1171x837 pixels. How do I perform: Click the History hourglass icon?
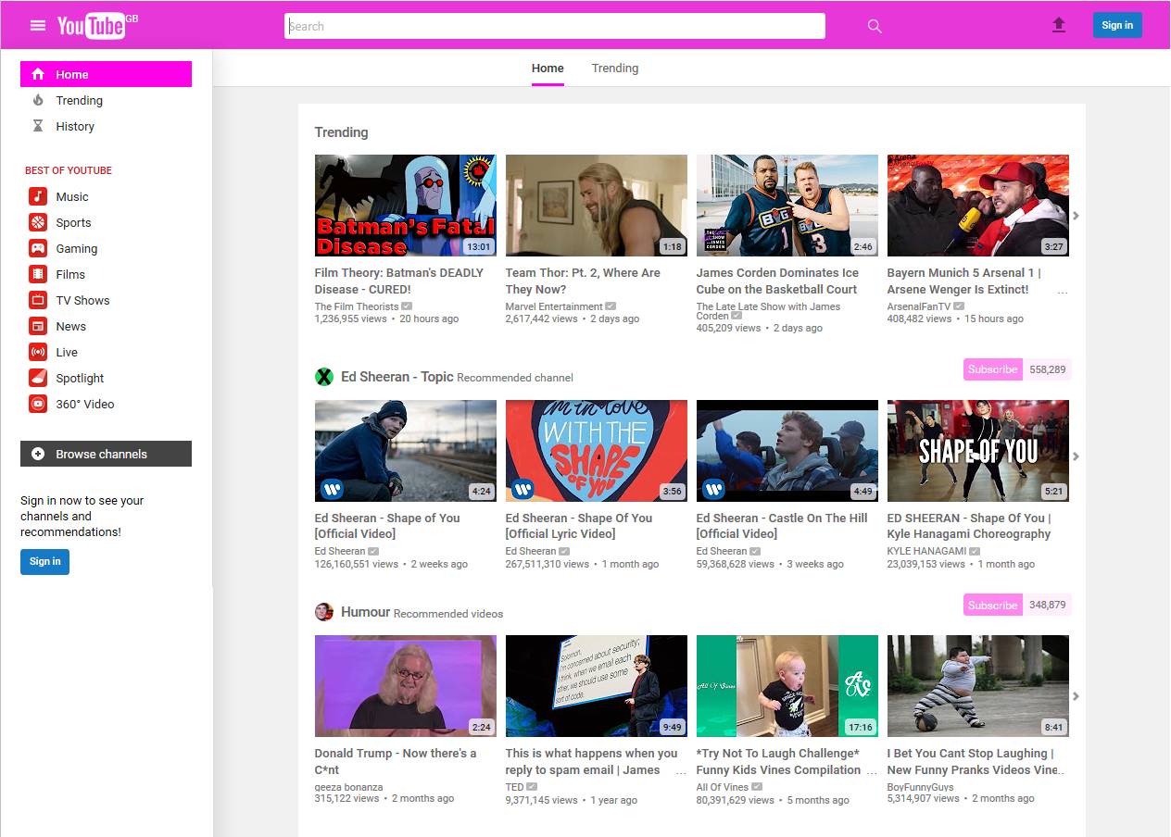[x=38, y=126]
